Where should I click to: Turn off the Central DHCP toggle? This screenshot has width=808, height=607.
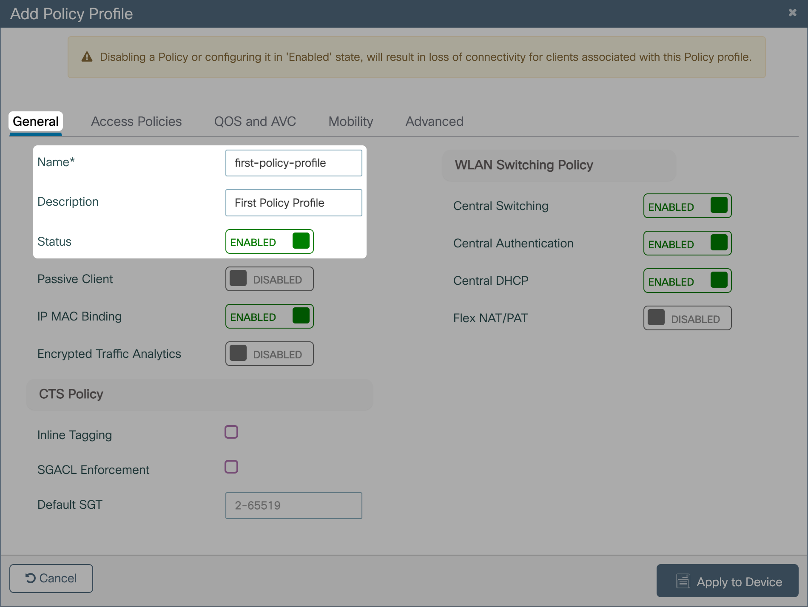(687, 281)
